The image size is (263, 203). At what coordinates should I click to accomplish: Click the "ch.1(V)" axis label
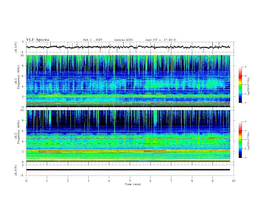(x=16, y=47)
